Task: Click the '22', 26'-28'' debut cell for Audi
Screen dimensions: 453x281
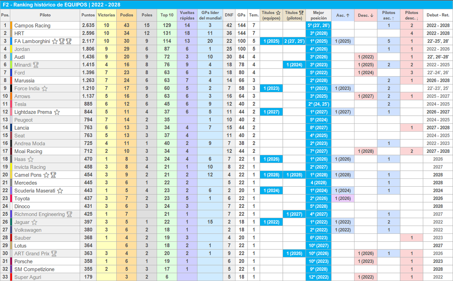Action: pos(438,57)
